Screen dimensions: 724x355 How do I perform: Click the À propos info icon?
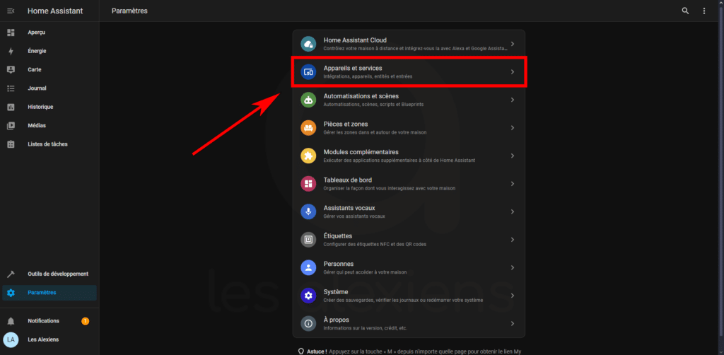point(308,323)
